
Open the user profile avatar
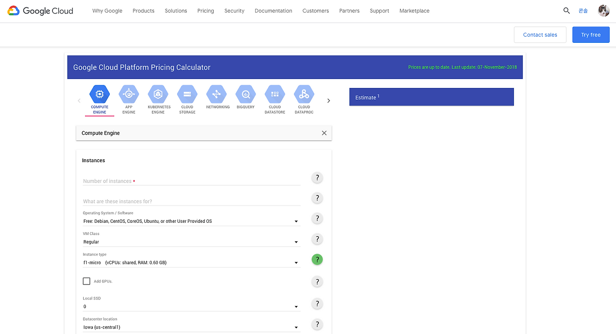tap(603, 11)
